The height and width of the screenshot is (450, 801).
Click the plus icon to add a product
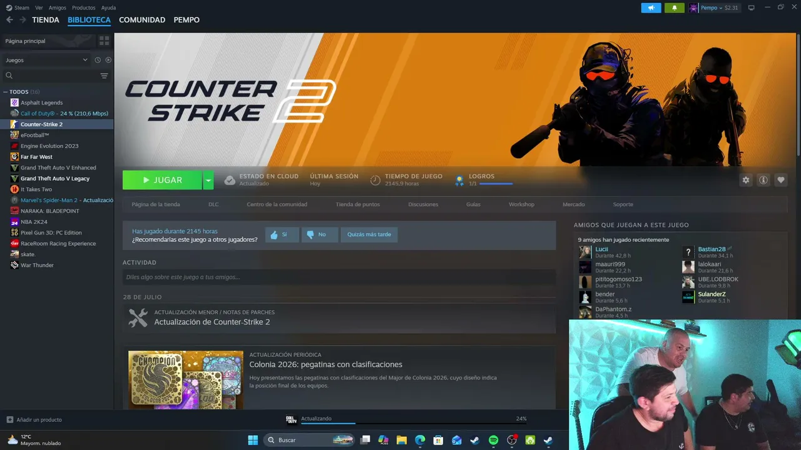[x=9, y=419]
